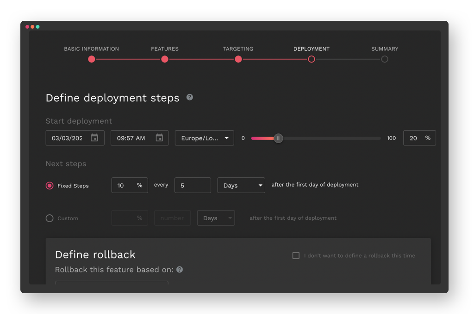Go to the Summary step
This screenshot has height=314, width=474.
[385, 49]
